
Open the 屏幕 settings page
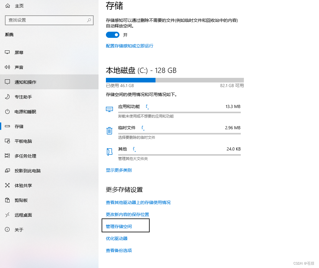49,52
